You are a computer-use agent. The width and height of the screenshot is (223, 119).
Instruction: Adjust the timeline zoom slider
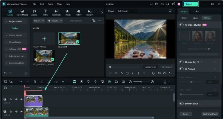(141, 82)
